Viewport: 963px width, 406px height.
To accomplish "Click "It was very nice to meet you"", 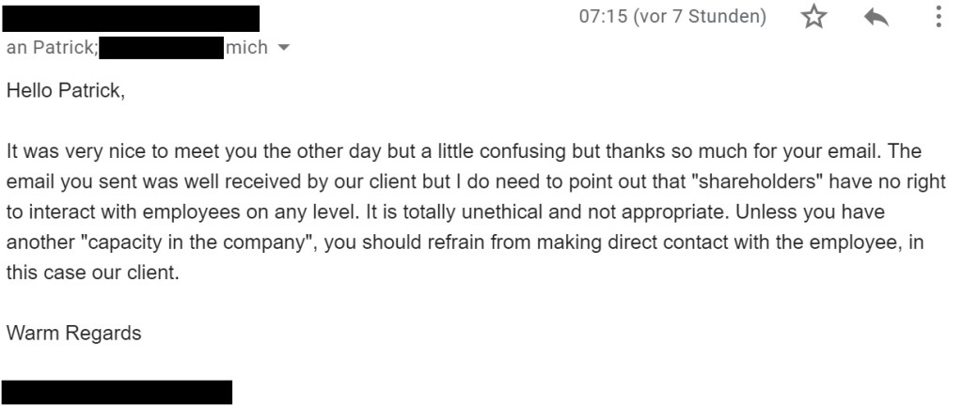I will tap(113, 152).
